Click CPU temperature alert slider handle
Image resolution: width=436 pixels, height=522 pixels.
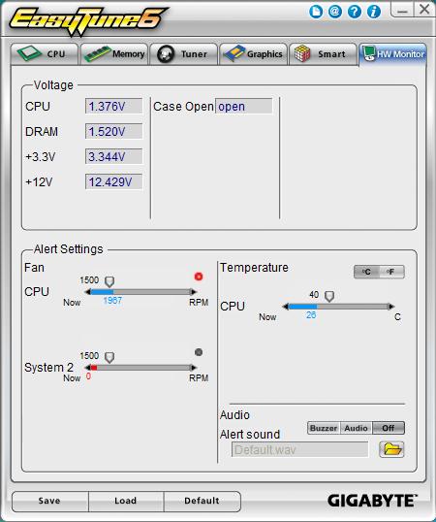click(329, 296)
